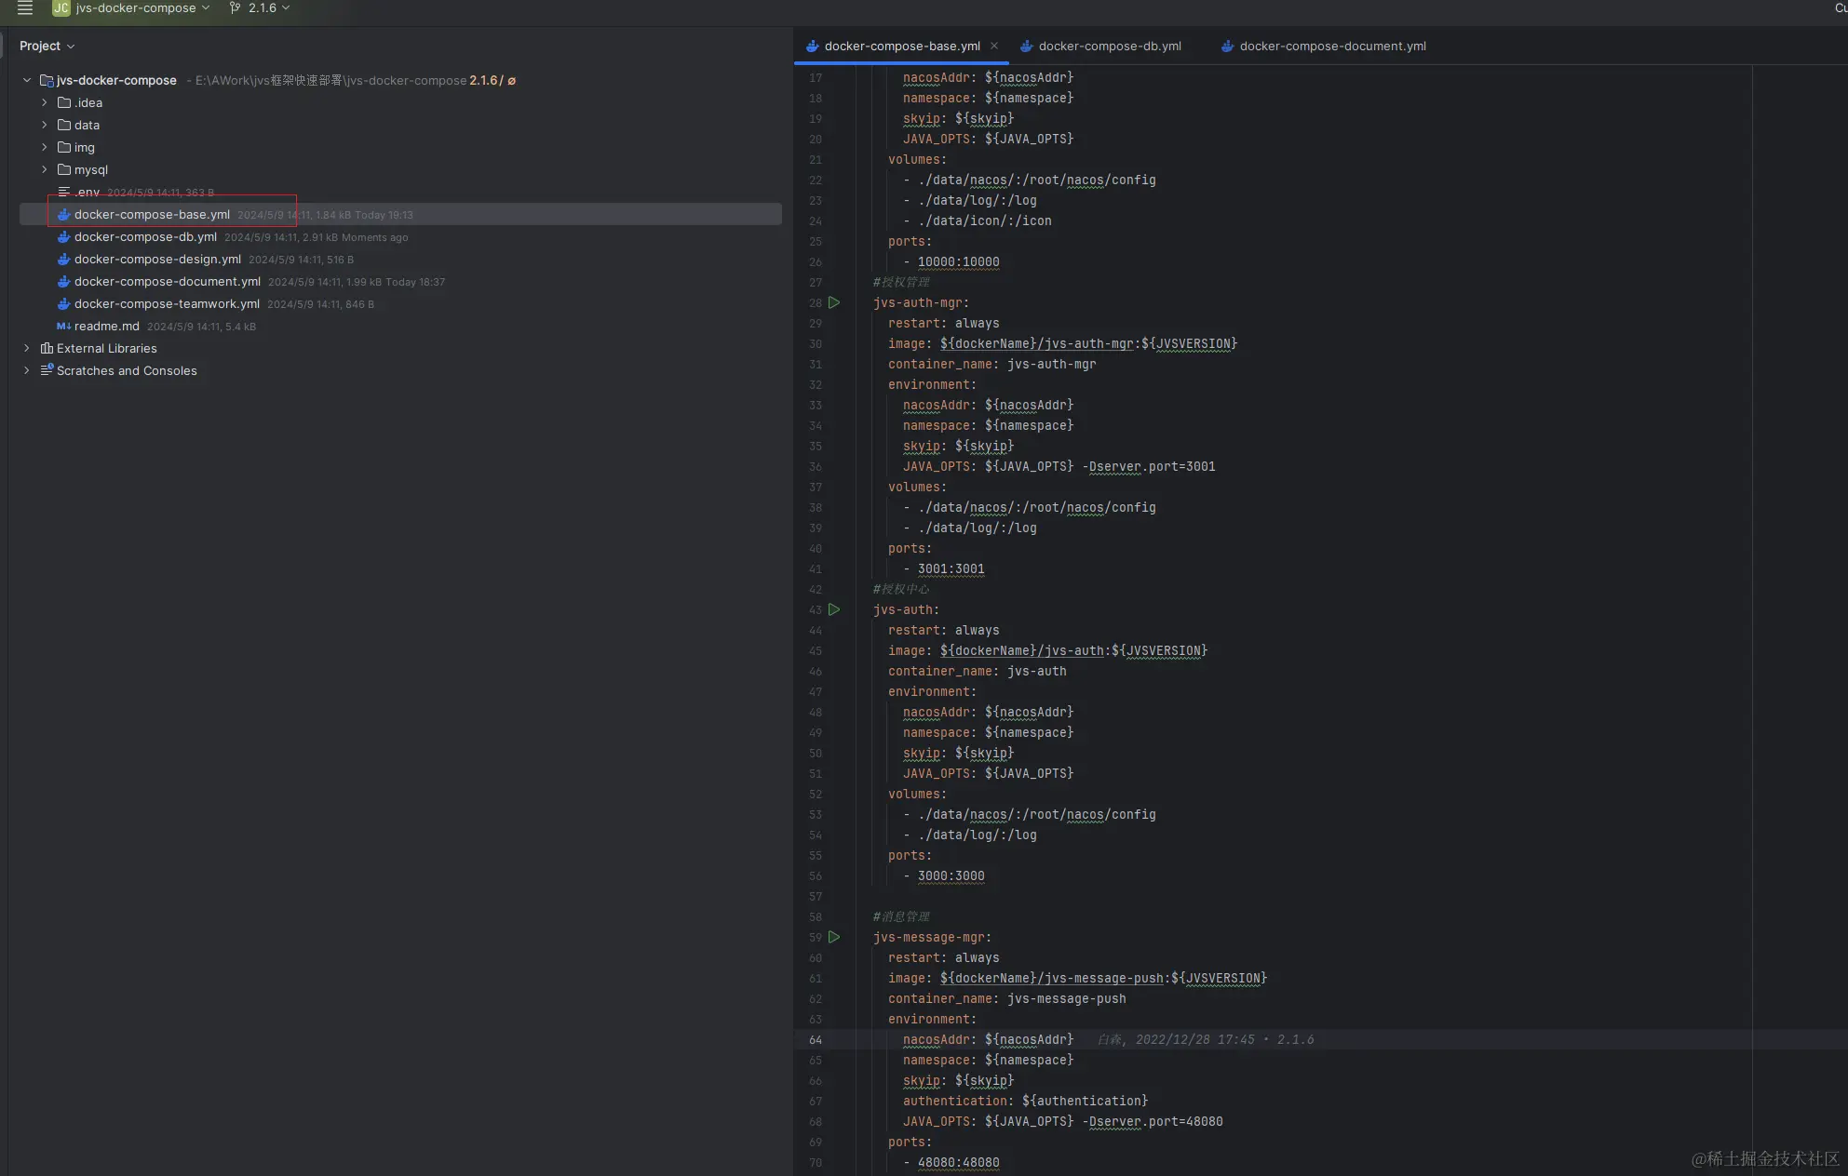Image resolution: width=1848 pixels, height=1176 pixels.
Task: Select docker-compose-teamwork.yml in project tree
Action: (167, 304)
